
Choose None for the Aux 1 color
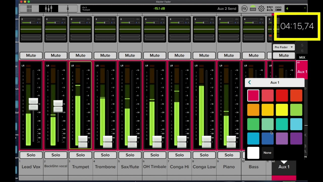pos(267,153)
